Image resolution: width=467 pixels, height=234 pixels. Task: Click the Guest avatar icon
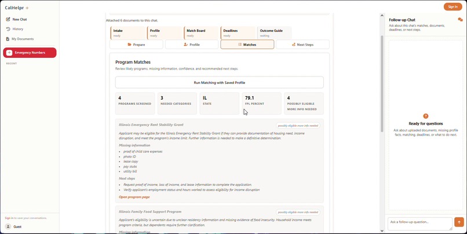pos(8,226)
